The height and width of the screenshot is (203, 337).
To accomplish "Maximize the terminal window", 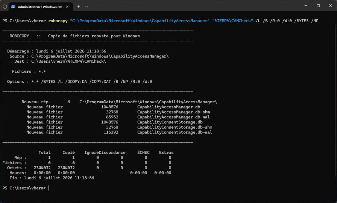I will coord(318,6).
